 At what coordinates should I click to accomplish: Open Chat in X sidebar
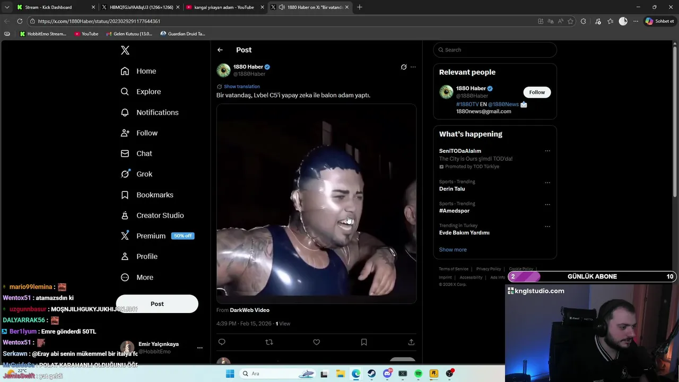[x=136, y=153]
